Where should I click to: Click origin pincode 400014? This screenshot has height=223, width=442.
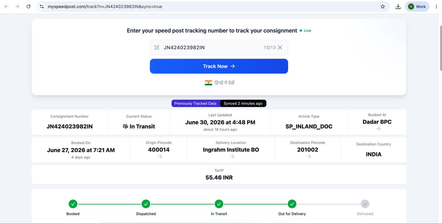pyautogui.click(x=159, y=150)
